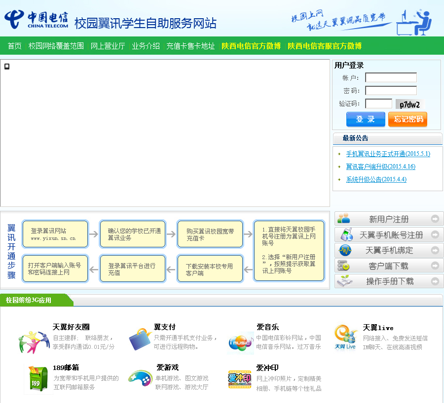
Task: Focus the 帐户 account input field
Action: [x=391, y=77]
